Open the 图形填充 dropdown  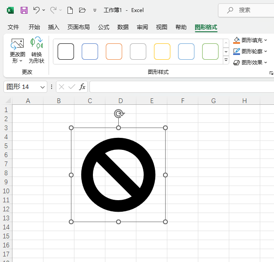coord(250,40)
